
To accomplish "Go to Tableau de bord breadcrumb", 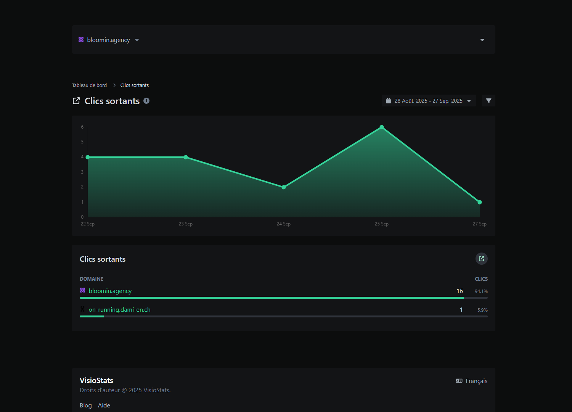I will pos(89,85).
